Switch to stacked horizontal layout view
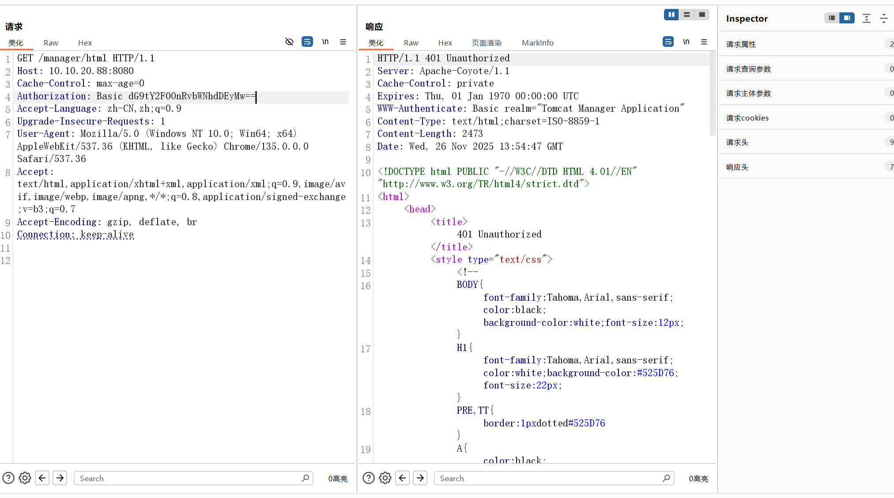 tap(687, 15)
